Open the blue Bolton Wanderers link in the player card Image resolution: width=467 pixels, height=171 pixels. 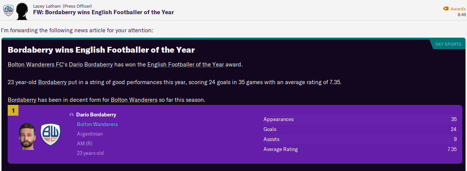[x=97, y=125]
